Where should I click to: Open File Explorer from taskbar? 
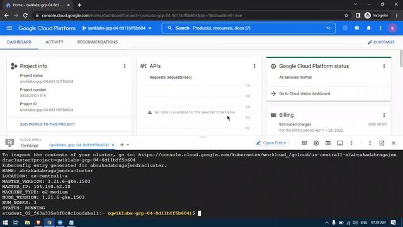27,223
